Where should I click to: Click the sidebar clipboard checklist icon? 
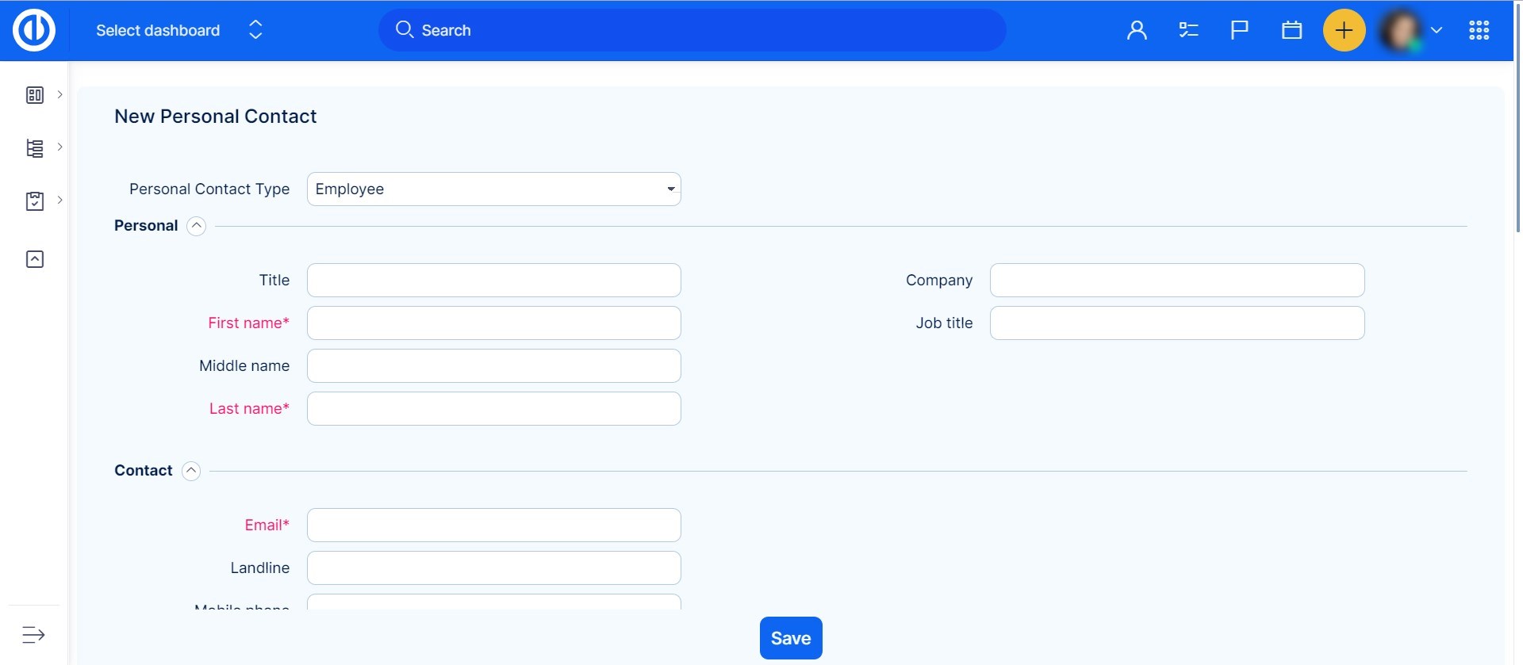[x=35, y=201]
